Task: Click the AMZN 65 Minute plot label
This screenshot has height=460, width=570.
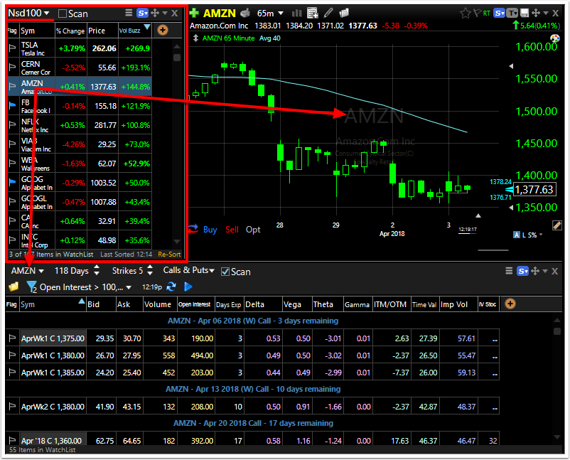Action: [x=228, y=38]
